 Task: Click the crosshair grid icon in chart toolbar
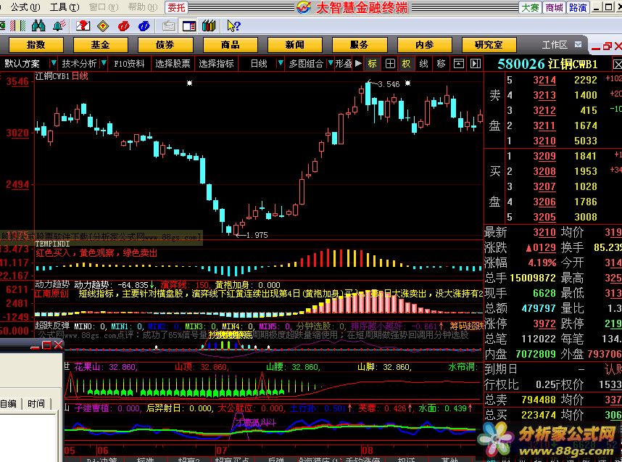click(390, 64)
